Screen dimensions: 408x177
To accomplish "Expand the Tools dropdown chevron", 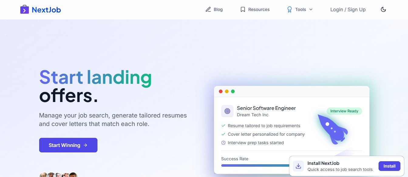I will click(x=311, y=9).
